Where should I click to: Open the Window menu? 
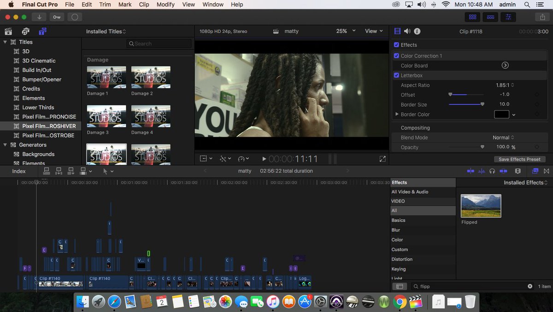tap(213, 5)
